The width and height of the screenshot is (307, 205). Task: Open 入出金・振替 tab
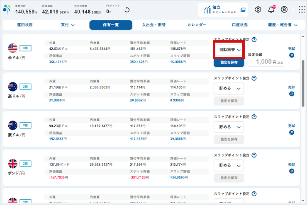pos(154,25)
